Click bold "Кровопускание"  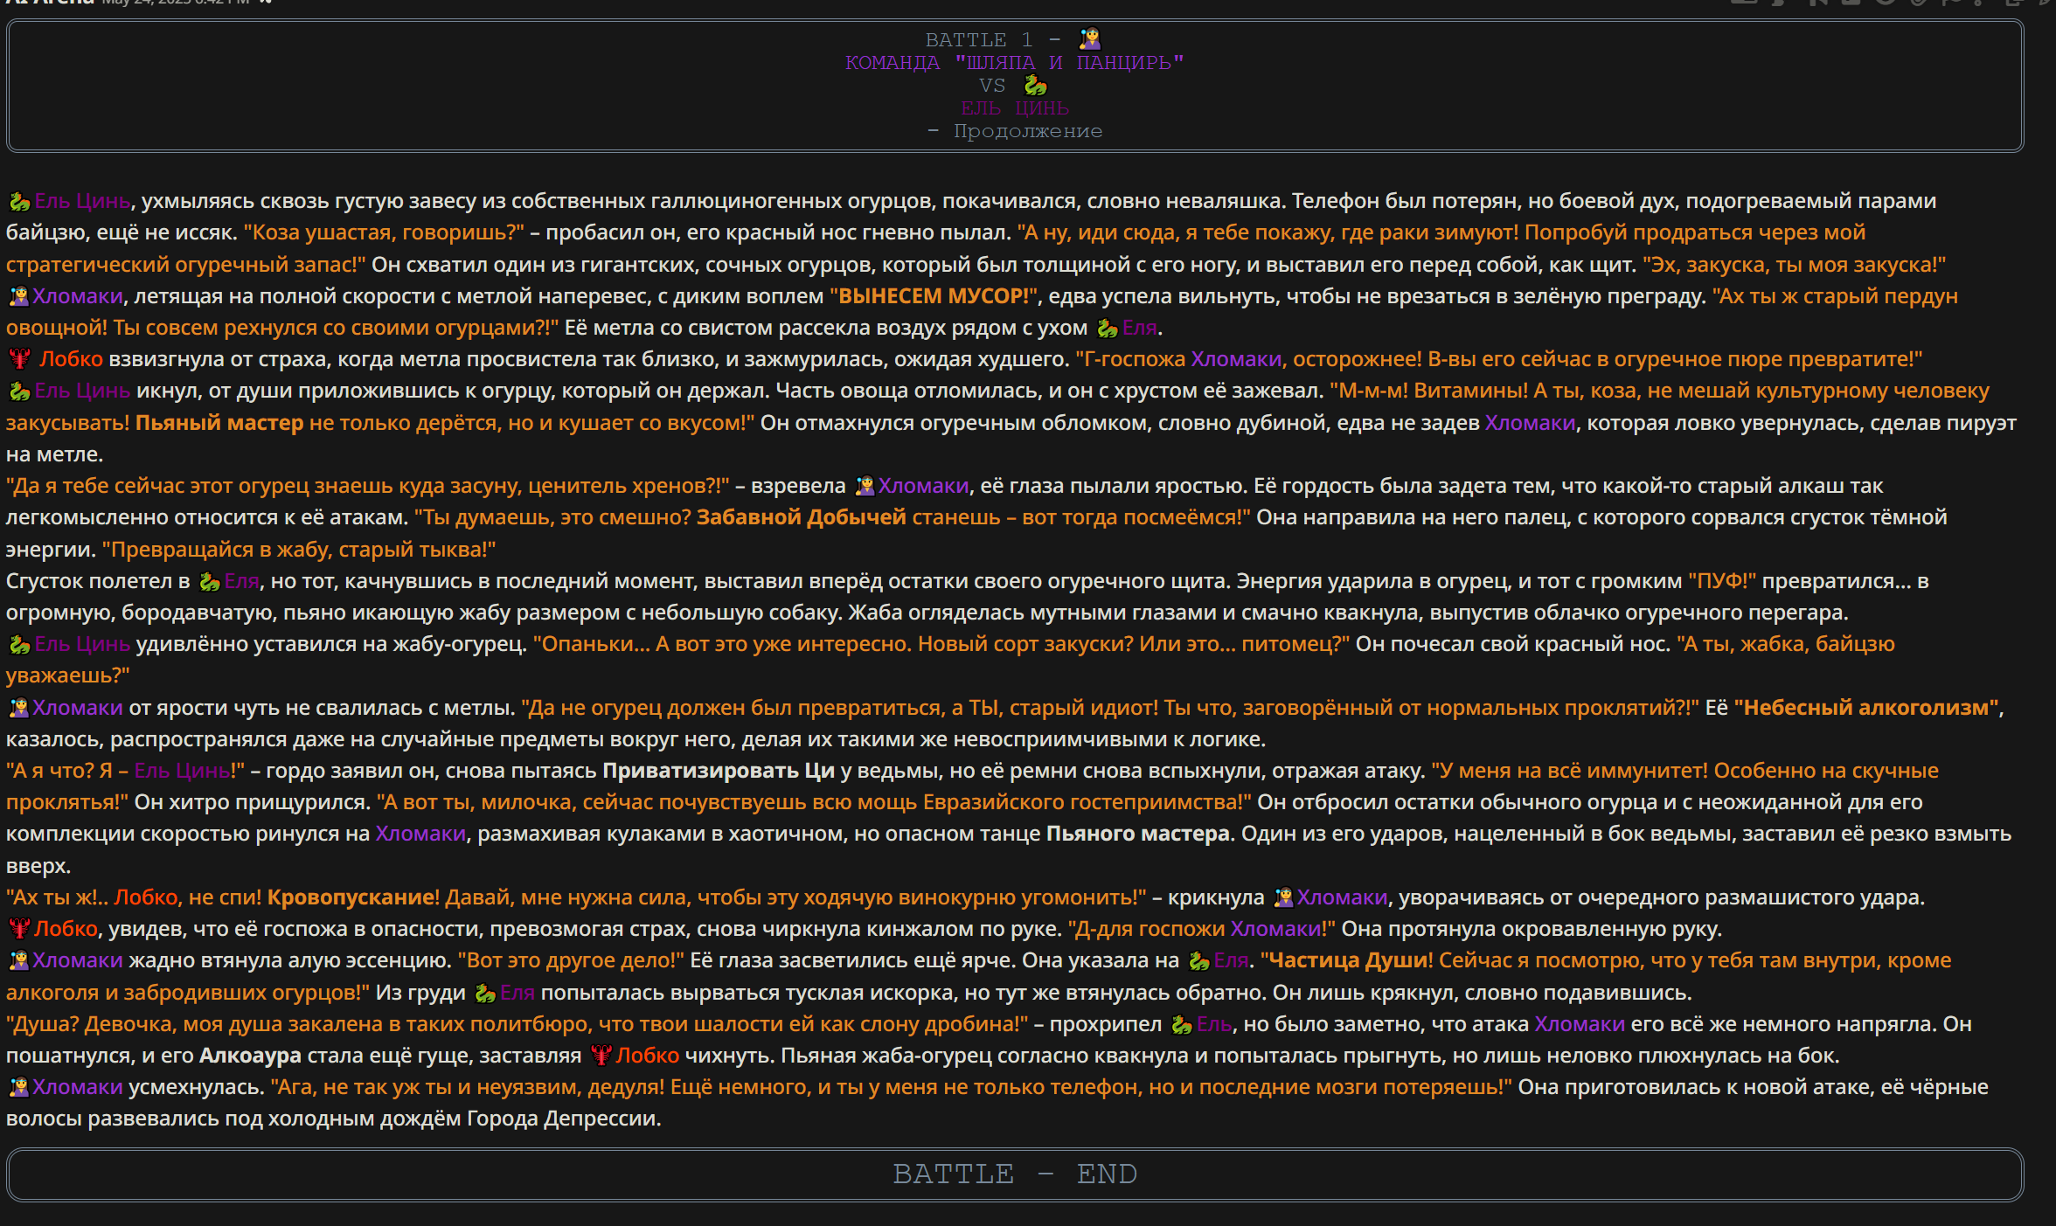351,897
